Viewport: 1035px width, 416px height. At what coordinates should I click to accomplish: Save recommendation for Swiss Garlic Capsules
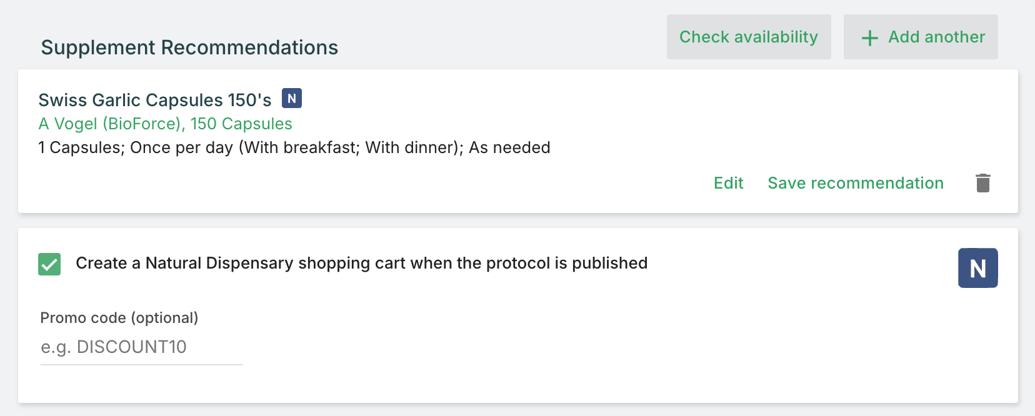click(x=856, y=183)
